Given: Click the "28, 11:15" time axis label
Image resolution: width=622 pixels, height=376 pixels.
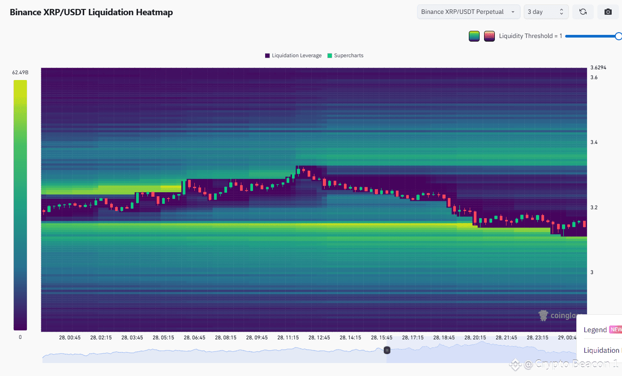Looking at the screenshot, I should tap(288, 338).
